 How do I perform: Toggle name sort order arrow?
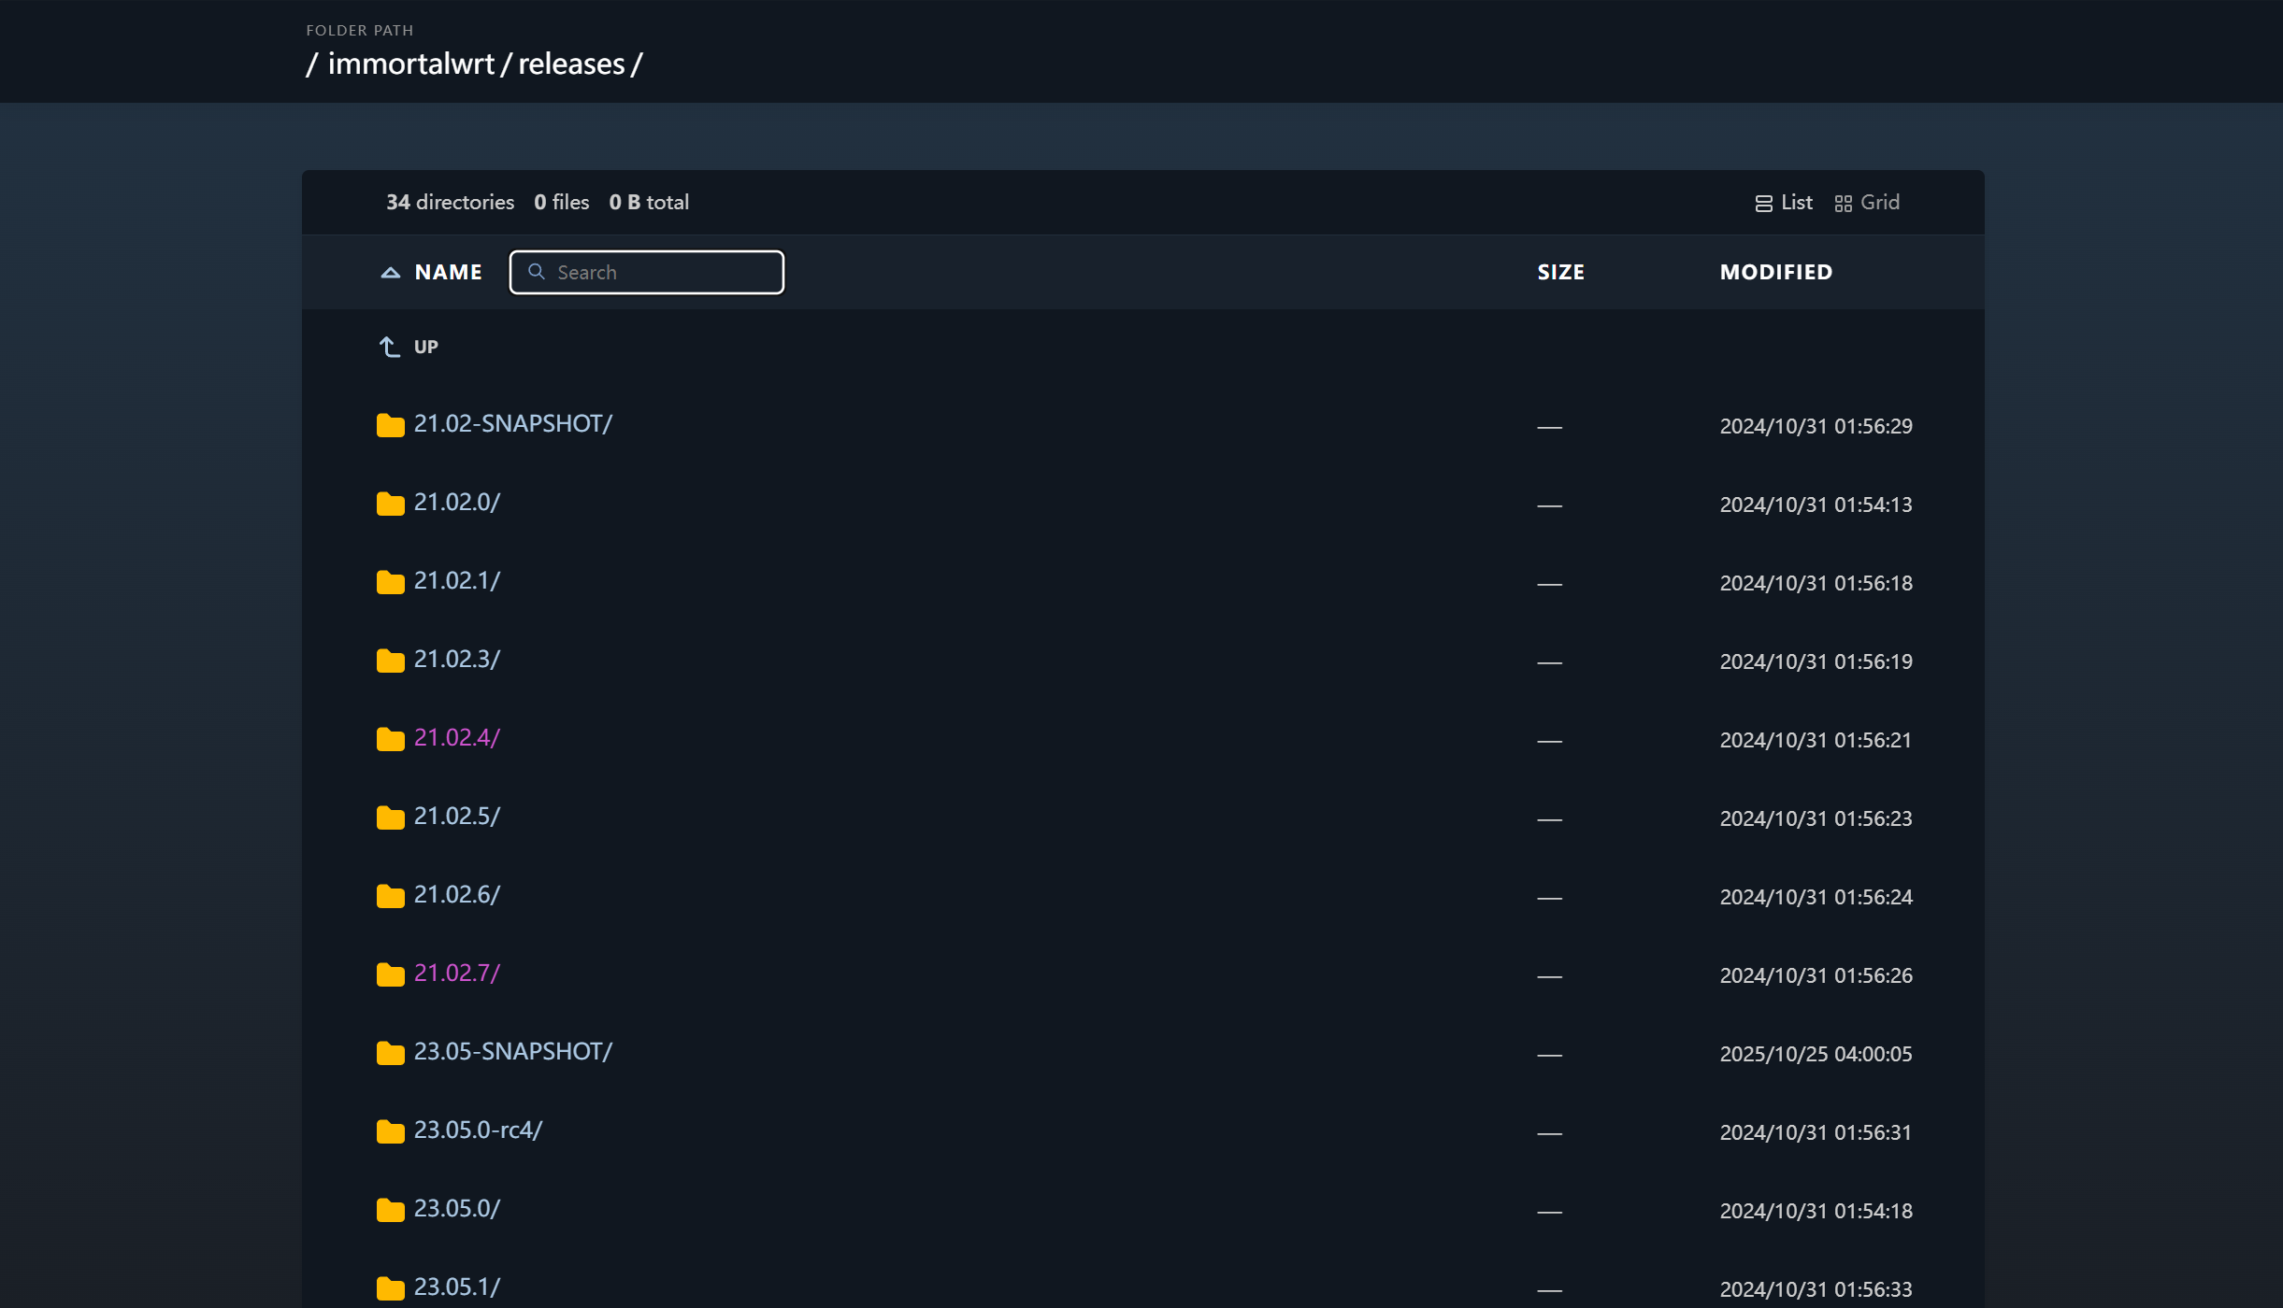(391, 273)
